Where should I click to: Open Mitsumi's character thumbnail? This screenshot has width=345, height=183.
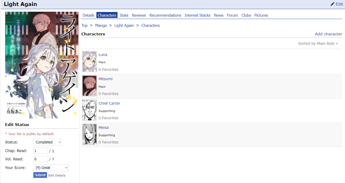coord(89,86)
